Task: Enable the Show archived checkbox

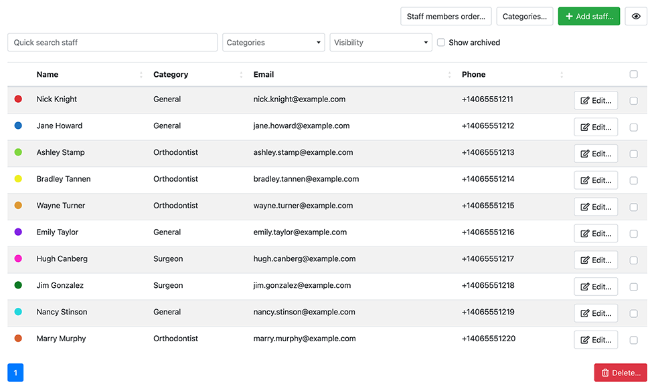Action: point(440,42)
